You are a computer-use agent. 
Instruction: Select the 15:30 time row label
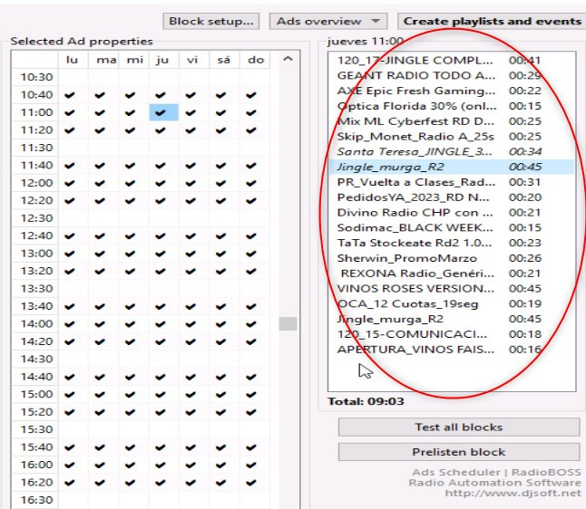pos(36,429)
